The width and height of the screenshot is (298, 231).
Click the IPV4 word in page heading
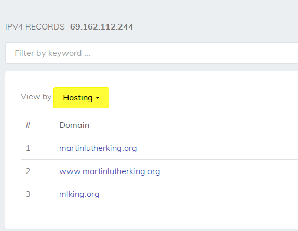(x=14, y=27)
